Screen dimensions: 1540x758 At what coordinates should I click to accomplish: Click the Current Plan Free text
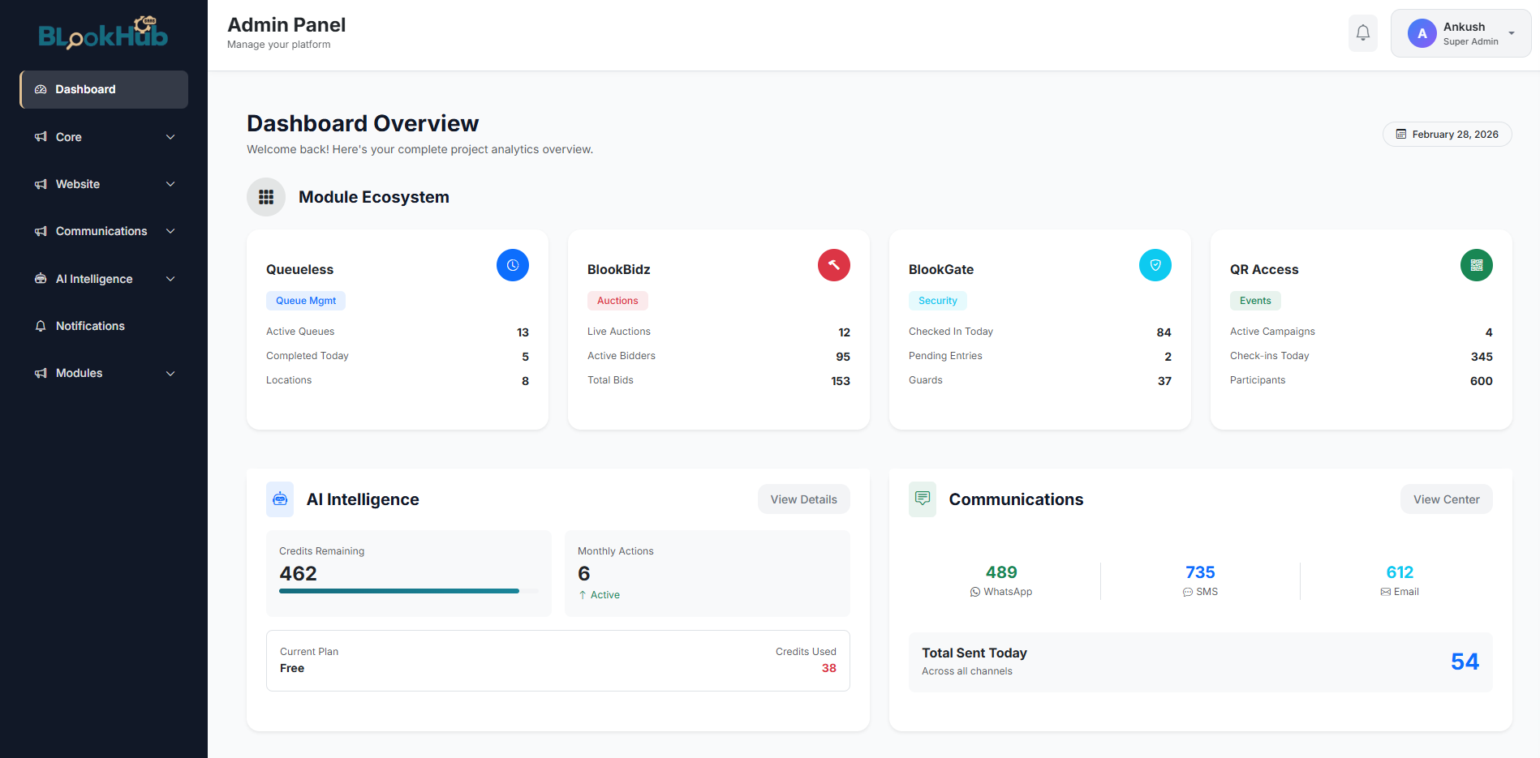coord(292,668)
